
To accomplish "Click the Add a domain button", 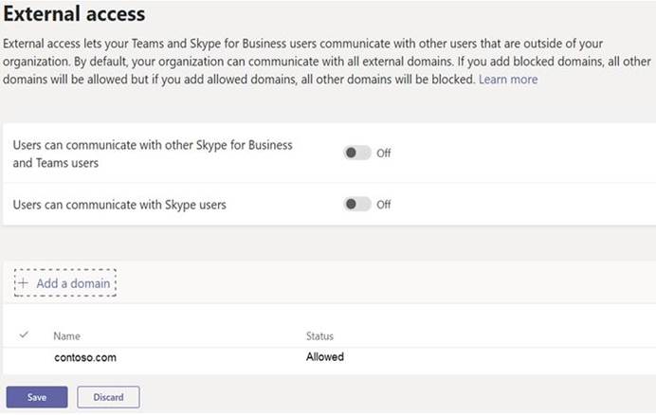I will click(x=65, y=283).
